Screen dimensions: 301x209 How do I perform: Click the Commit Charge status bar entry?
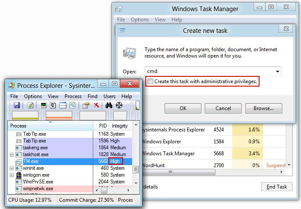point(86,200)
